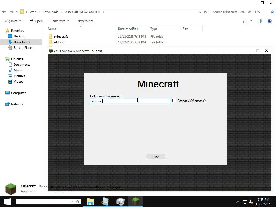Show hidden system tray icons
276x207 pixels.
(238, 202)
